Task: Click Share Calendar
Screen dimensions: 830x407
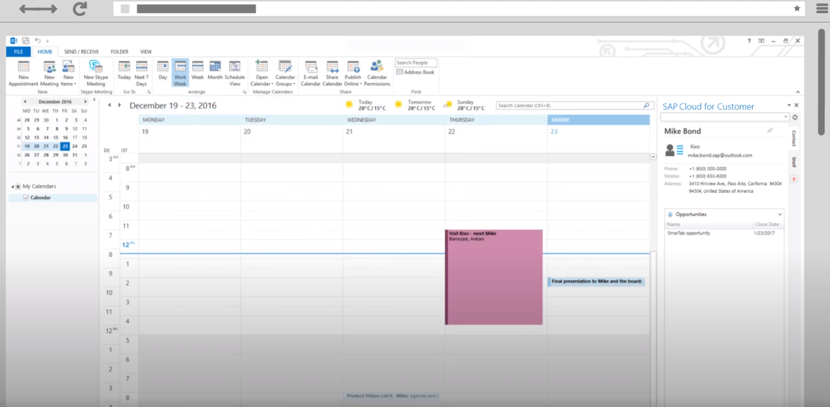Action: (332, 73)
